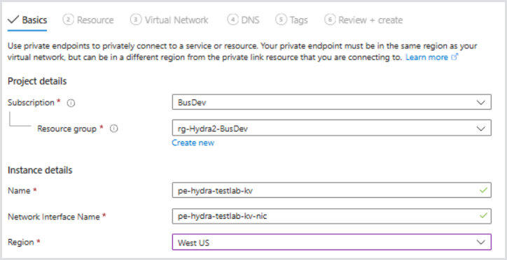
Task: Click the Subscription info icon
Action: point(71,103)
